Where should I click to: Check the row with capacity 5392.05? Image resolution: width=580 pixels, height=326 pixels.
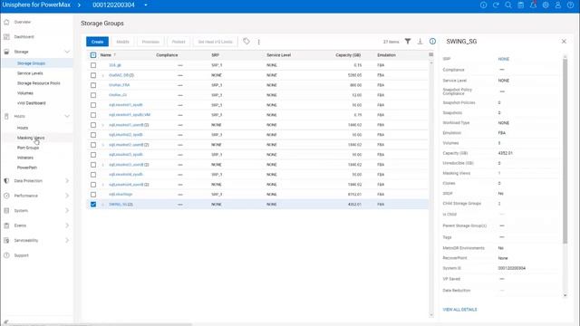[93, 75]
